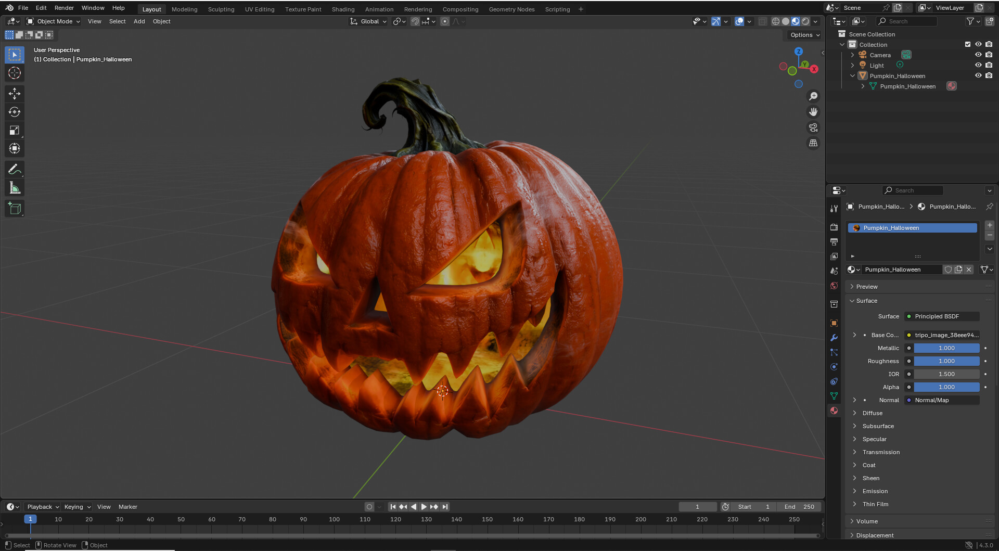The width and height of the screenshot is (999, 551).
Task: Click the zoom viewport magnifier icon
Action: (813, 96)
